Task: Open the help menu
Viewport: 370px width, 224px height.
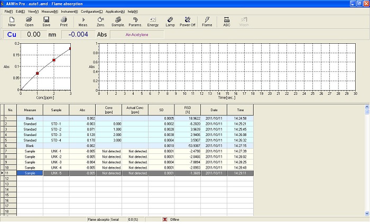Action: tap(133, 11)
